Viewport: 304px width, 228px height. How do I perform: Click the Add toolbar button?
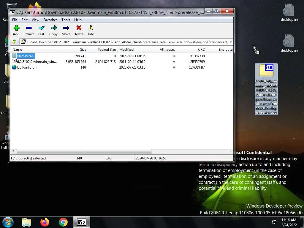[16, 31]
